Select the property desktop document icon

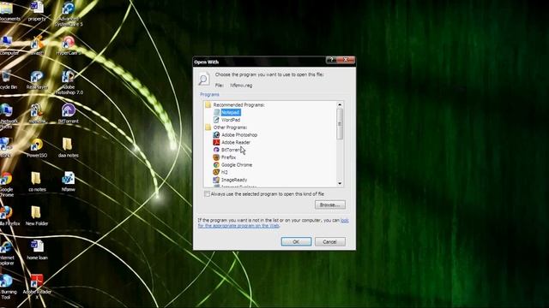(37, 11)
